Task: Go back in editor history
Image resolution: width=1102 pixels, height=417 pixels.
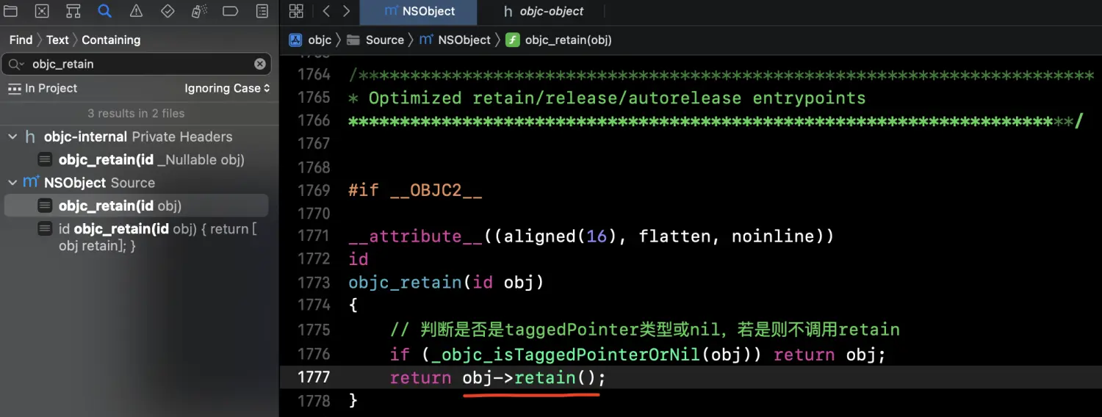Action: click(326, 11)
